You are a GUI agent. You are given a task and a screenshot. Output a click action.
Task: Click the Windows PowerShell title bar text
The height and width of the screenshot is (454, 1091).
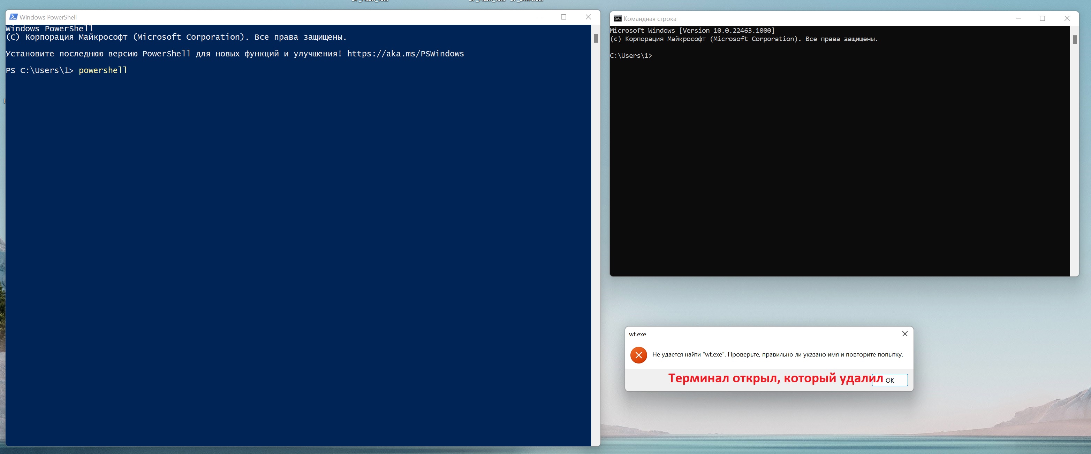[x=48, y=17]
